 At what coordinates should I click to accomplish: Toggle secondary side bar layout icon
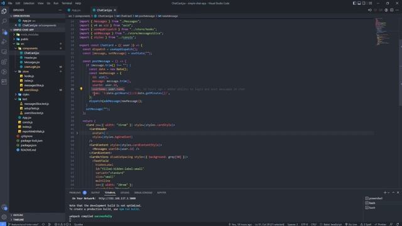click(x=364, y=3)
